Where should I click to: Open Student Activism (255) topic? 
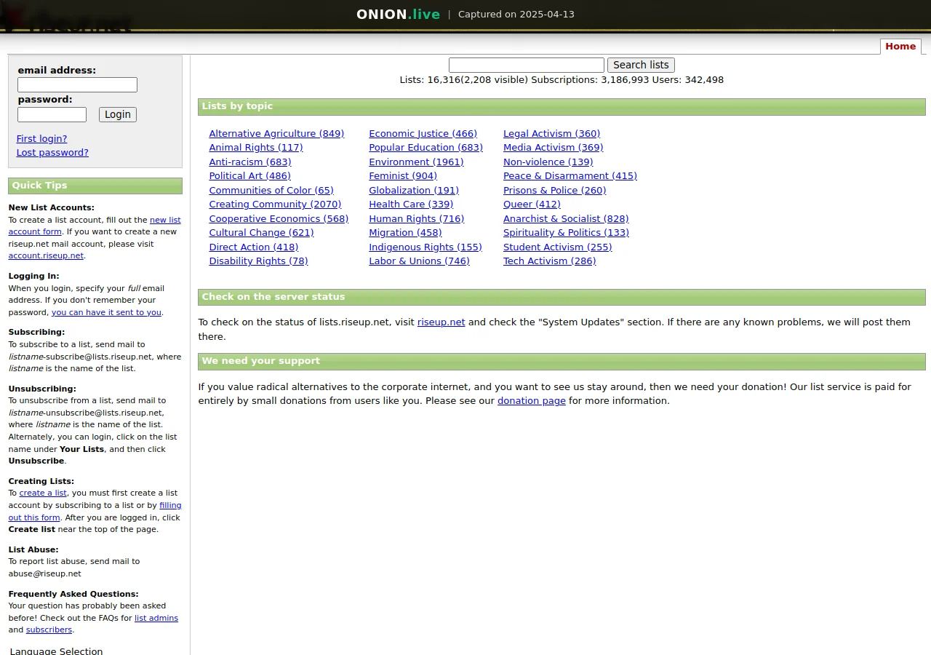coord(558,247)
